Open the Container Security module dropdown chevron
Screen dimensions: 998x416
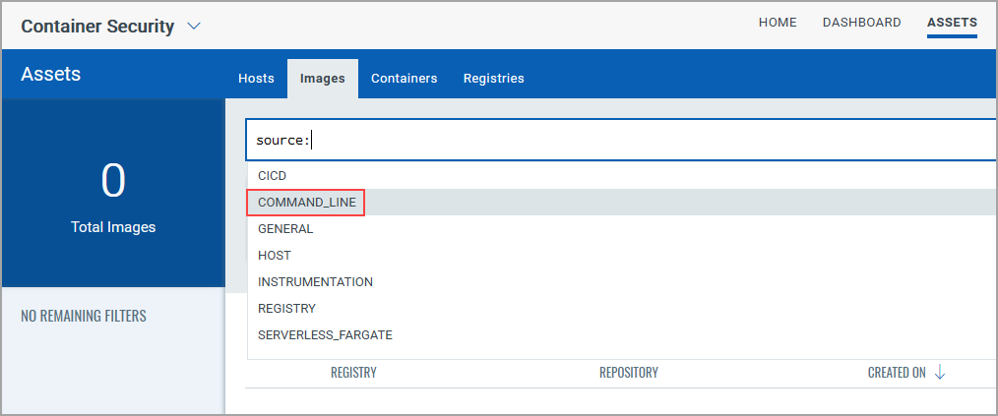(194, 27)
